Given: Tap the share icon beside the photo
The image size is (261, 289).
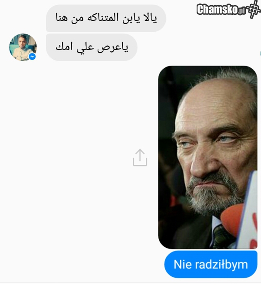Looking at the screenshot, I should (x=140, y=157).
